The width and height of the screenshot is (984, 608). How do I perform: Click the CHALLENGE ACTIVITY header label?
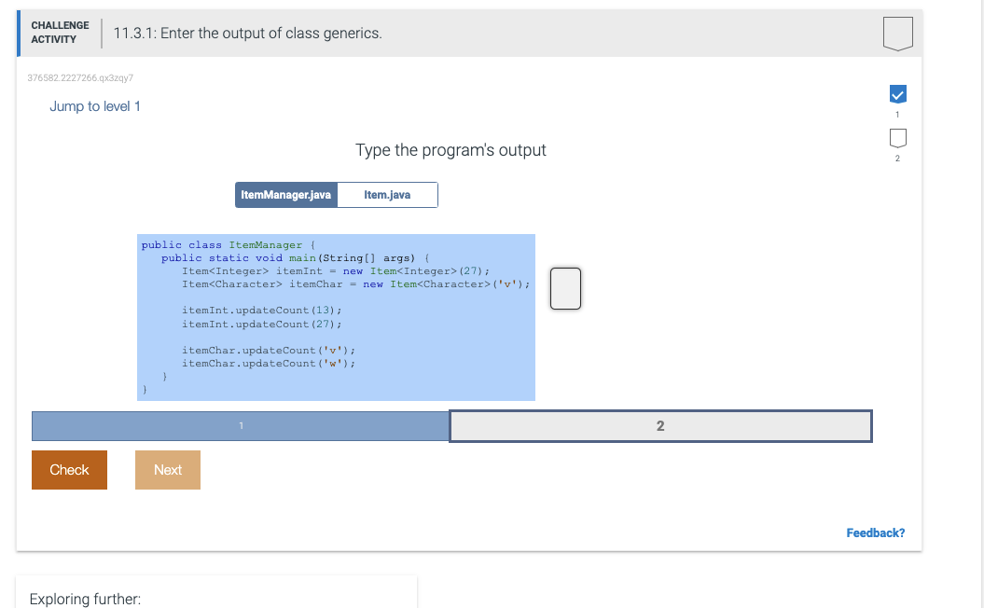tap(60, 31)
